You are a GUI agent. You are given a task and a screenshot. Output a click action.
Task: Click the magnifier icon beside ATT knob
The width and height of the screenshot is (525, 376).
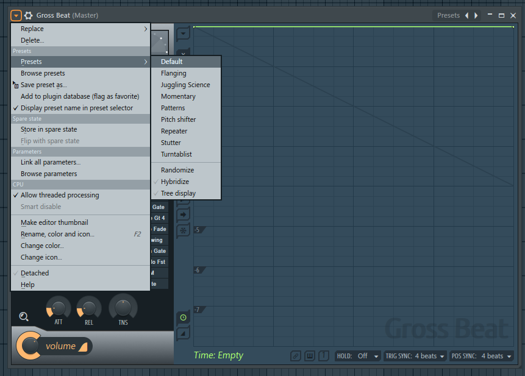pyautogui.click(x=24, y=316)
